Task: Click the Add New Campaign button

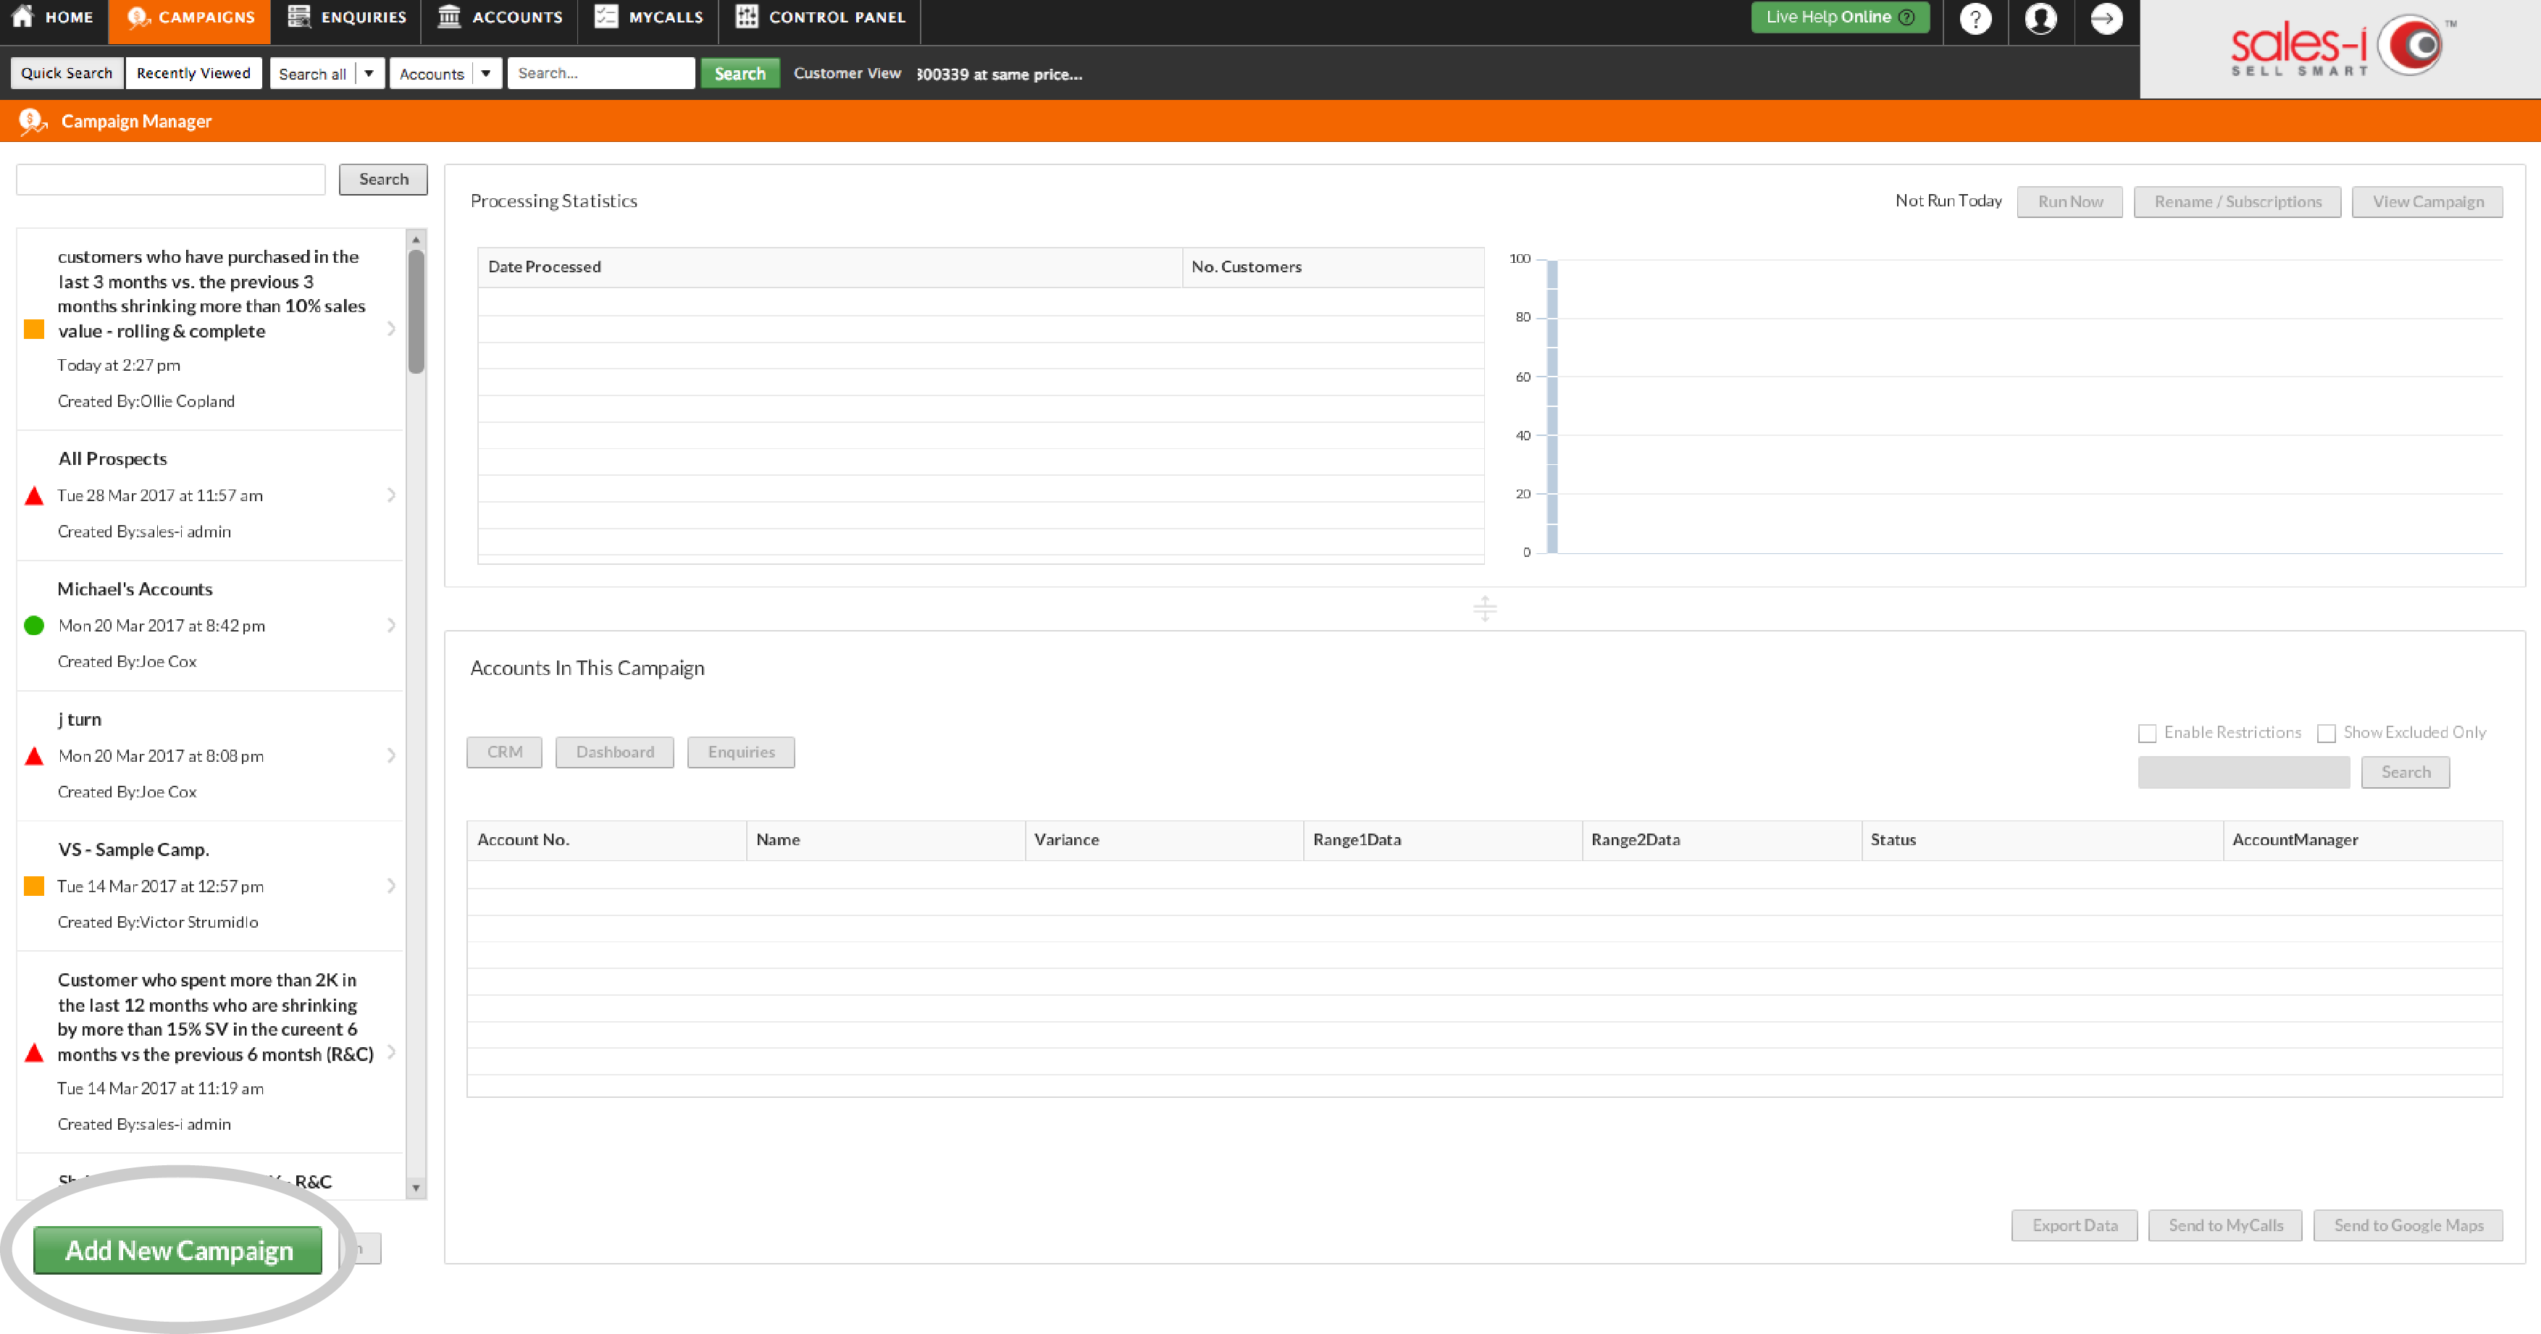Action: click(x=178, y=1250)
